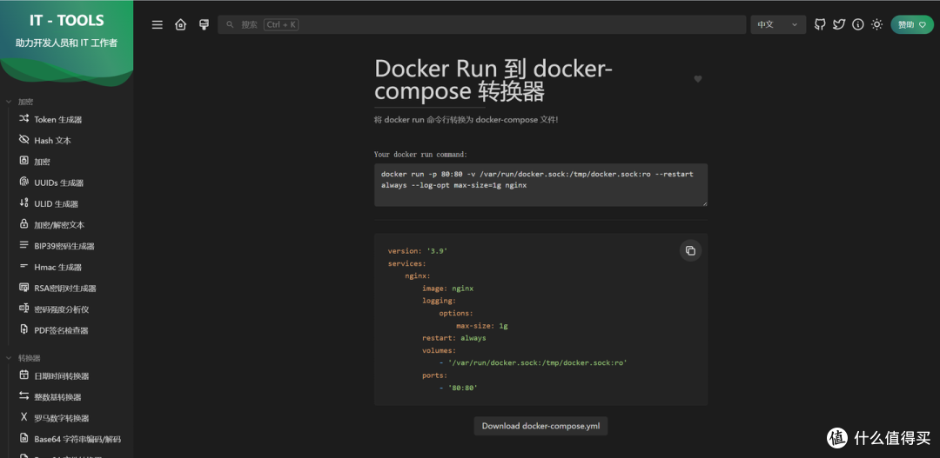The image size is (940, 458).
Task: Go to the home page icon
Action: (x=180, y=24)
